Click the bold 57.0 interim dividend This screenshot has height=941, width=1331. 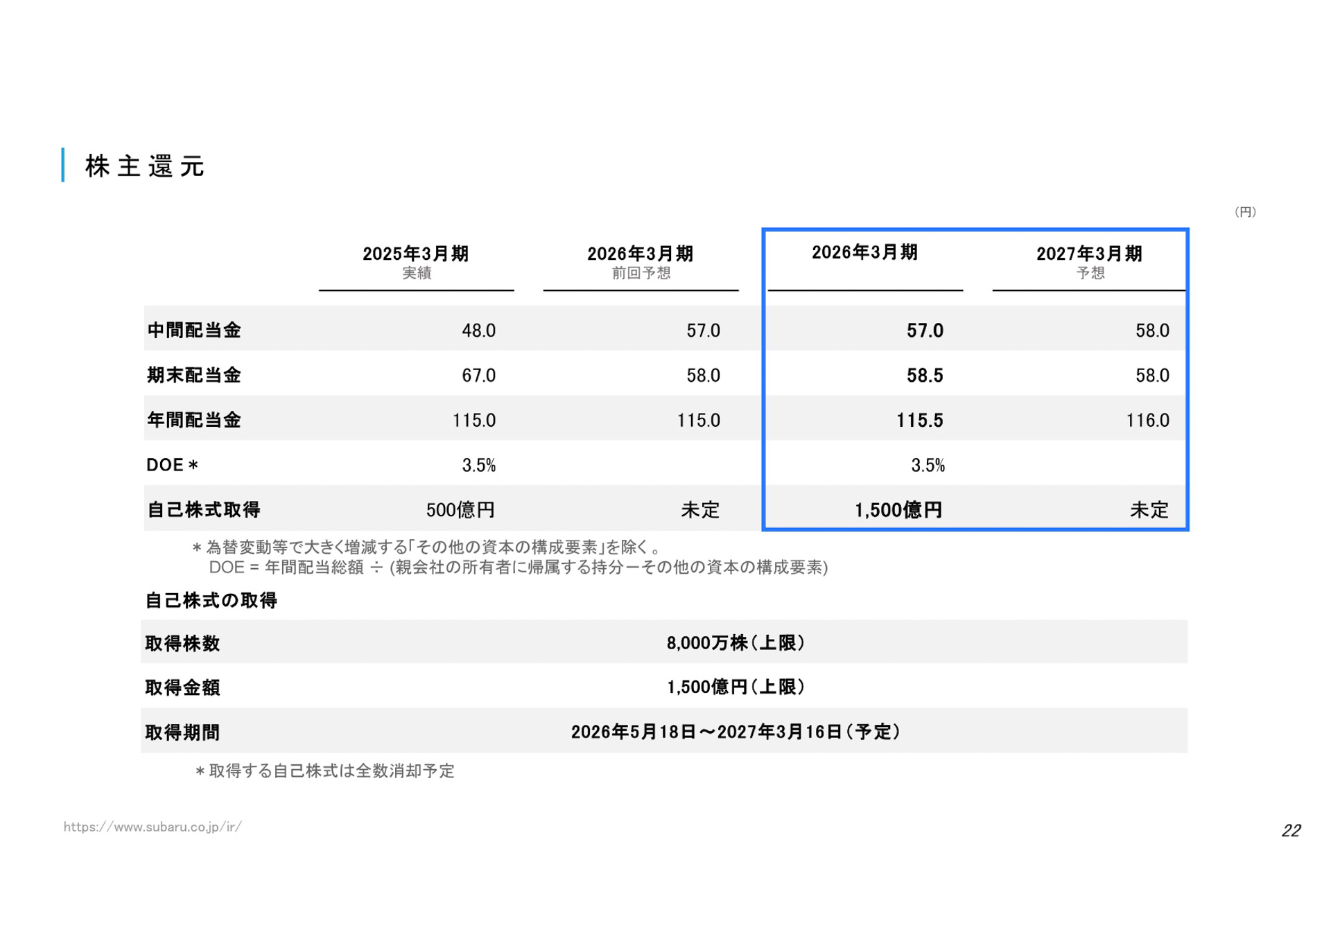[x=925, y=331]
